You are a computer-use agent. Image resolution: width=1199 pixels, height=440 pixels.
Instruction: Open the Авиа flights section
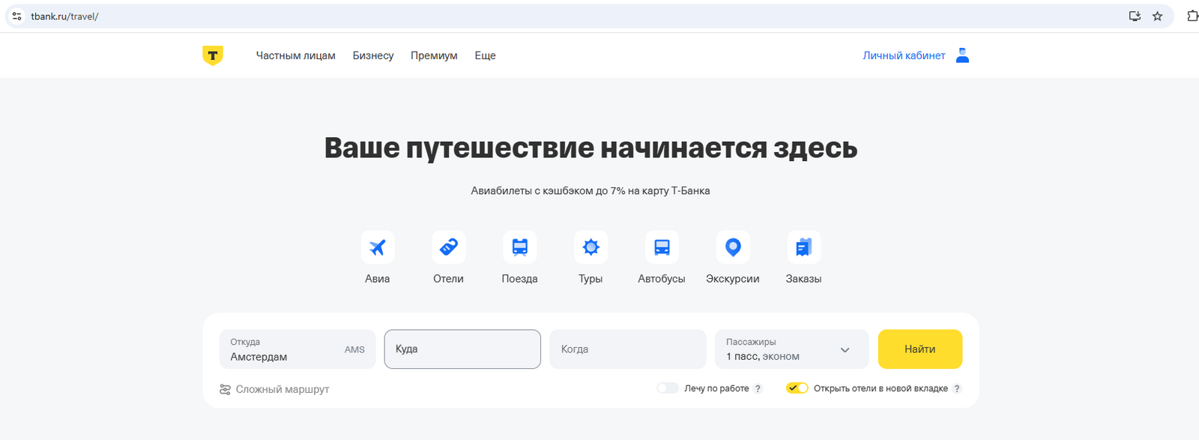[377, 258]
